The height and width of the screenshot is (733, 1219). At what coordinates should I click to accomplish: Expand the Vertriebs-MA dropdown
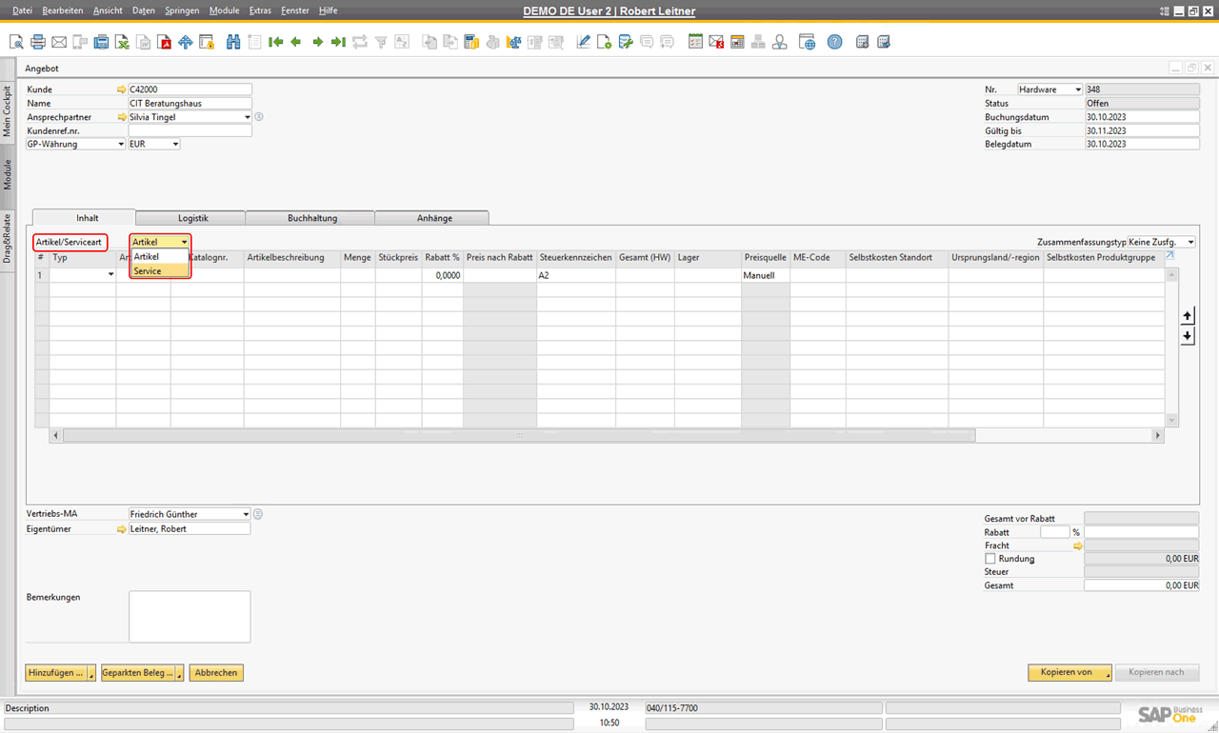coord(246,514)
